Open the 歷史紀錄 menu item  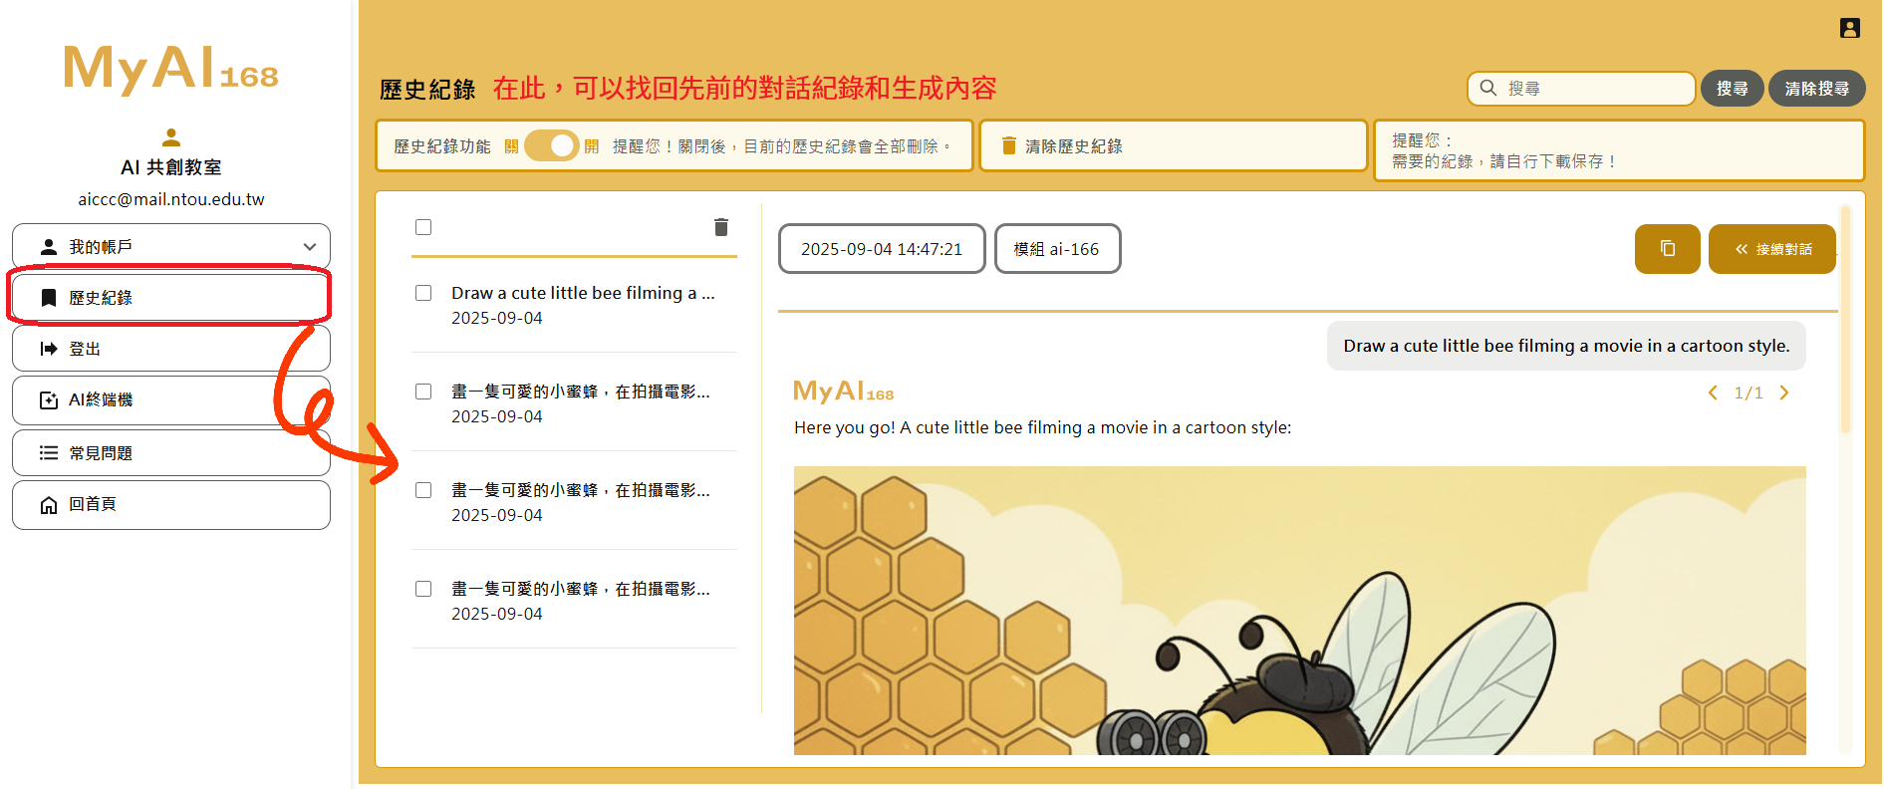pos(171,298)
